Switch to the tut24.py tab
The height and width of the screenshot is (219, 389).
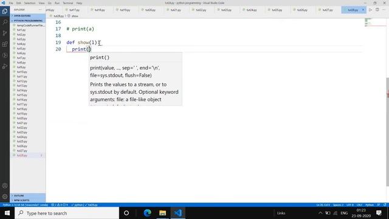[x=252, y=10]
